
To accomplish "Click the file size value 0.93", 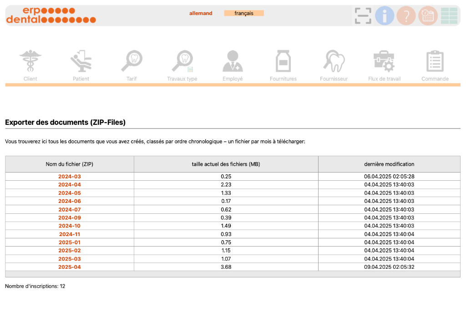I will pyautogui.click(x=226, y=234).
